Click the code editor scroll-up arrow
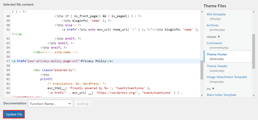 tap(202, 12)
